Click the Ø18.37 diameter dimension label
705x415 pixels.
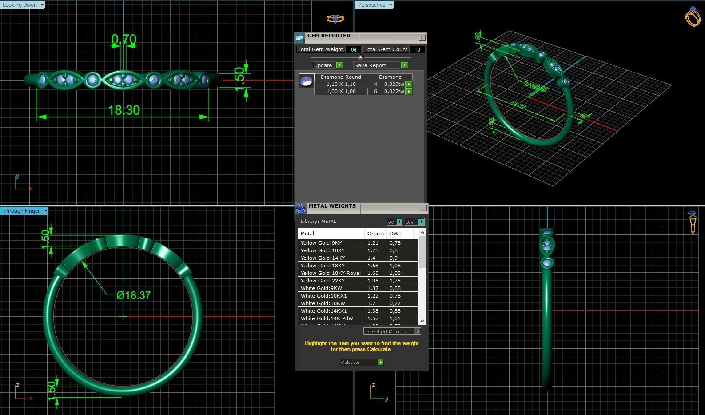click(134, 295)
